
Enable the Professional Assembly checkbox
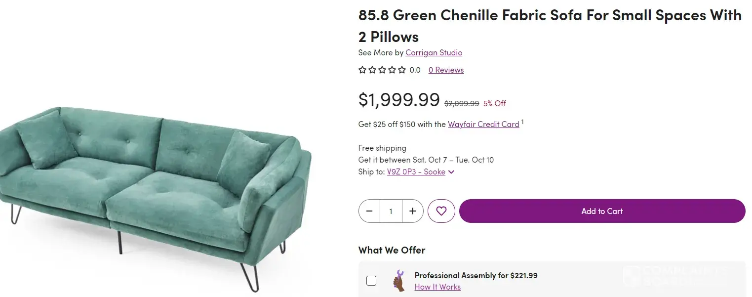[x=371, y=281]
